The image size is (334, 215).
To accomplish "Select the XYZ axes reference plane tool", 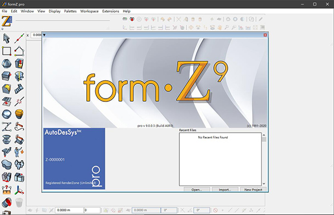I will pos(19,190).
